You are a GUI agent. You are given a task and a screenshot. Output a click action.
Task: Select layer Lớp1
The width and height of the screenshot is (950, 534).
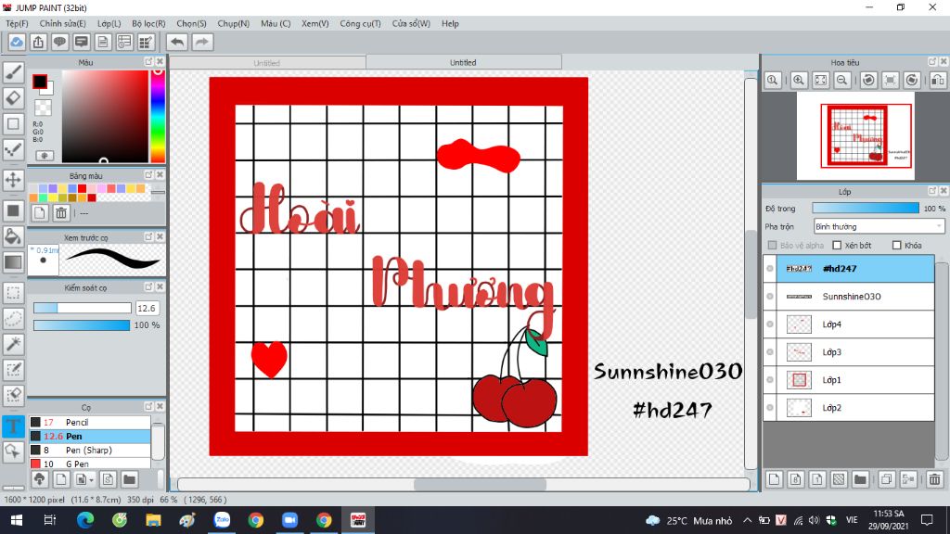(854, 379)
